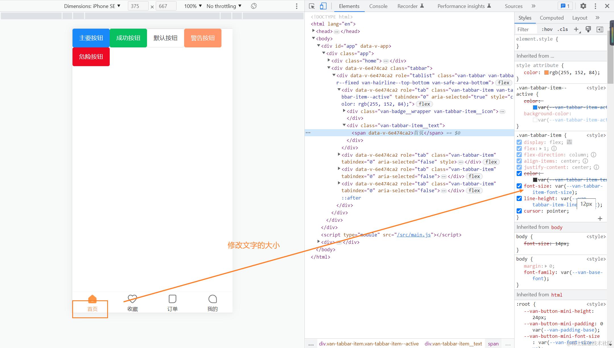614x348 pixels.
Task: Open the Computed styles tab
Action: pyautogui.click(x=551, y=18)
